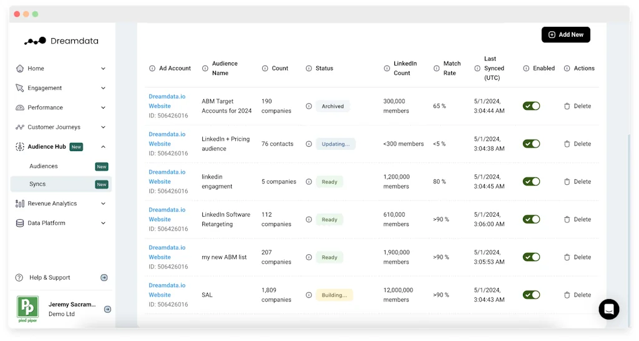The image size is (639, 341).
Task: Click info icon beside Enabled header
Action: coord(526,69)
